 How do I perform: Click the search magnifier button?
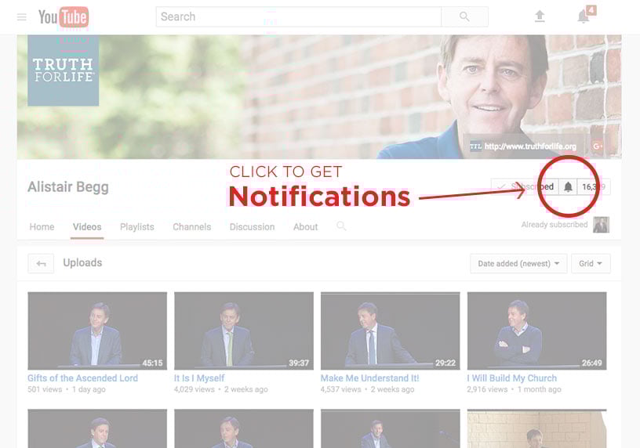click(464, 16)
